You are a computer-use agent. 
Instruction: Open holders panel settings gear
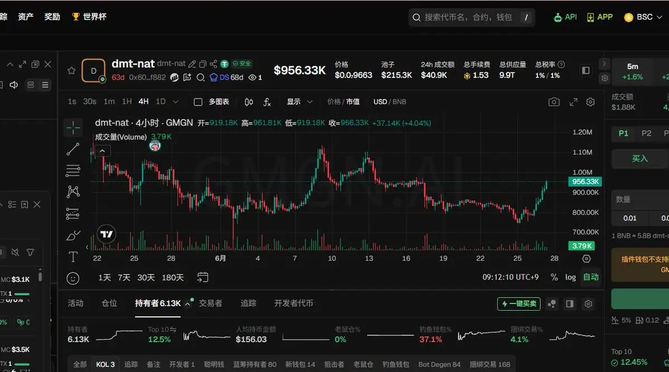click(x=588, y=304)
